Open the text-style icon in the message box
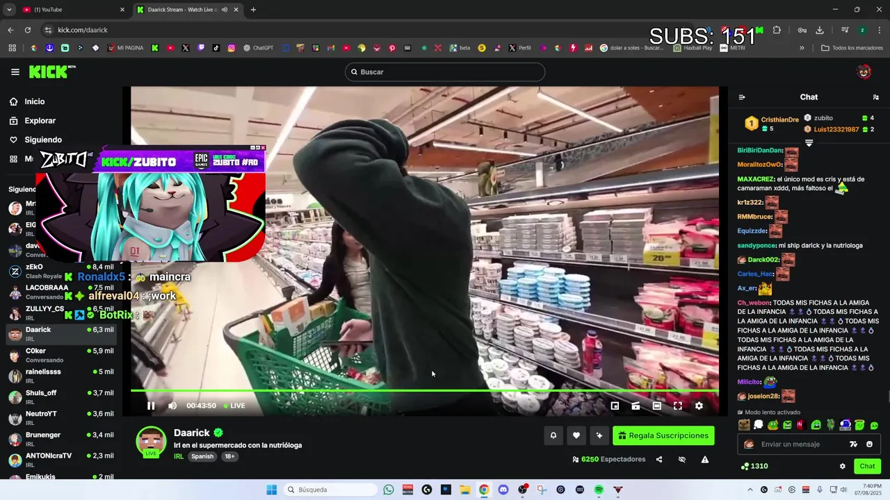The image size is (890, 500). 853,444
